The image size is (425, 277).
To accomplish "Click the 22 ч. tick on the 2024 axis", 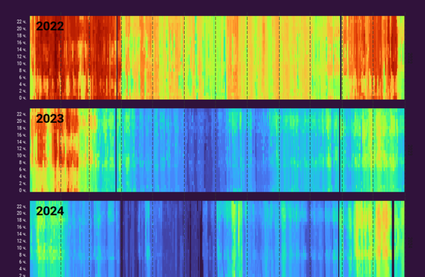I will [22, 206].
